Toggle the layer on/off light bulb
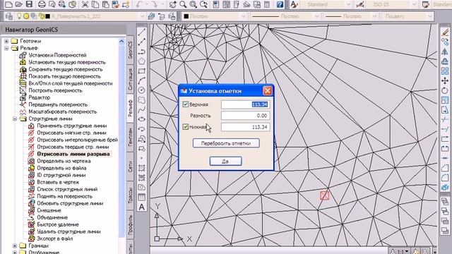The height and width of the screenshot is (254, 452). 19,16
